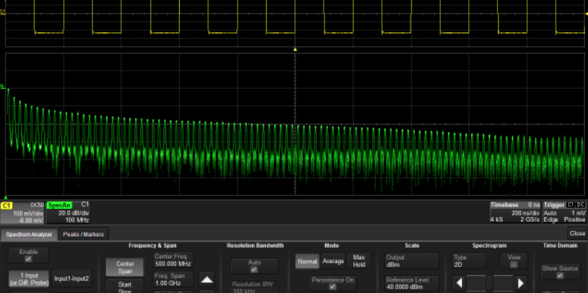Click the Resolution BW 100 kHz field
The image size is (588, 293).
(x=254, y=287)
